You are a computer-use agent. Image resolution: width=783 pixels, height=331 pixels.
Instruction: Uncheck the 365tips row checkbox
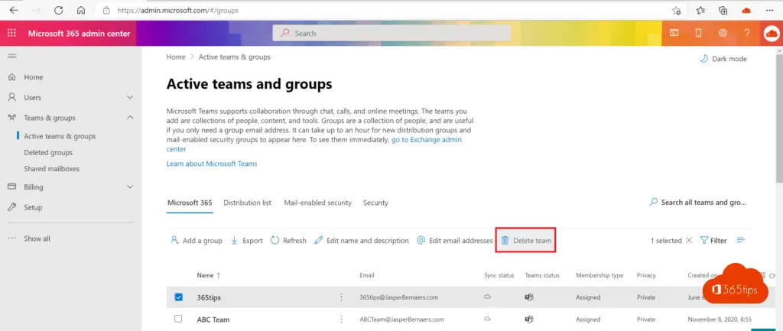click(x=178, y=297)
